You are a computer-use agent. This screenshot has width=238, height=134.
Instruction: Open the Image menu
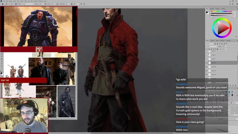point(10,1)
